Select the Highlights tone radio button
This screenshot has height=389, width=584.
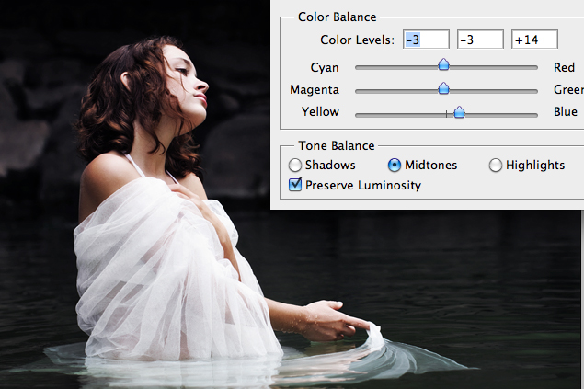(496, 165)
